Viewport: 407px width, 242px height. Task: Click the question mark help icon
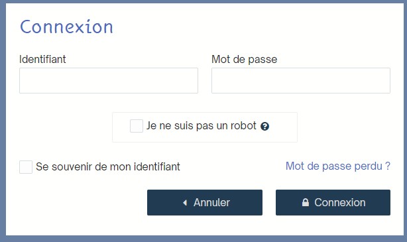click(264, 127)
